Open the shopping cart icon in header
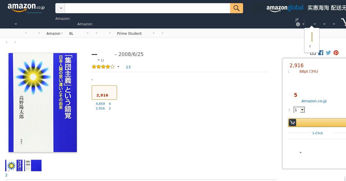Viewport: 346px width, 181px height. pos(343,22)
